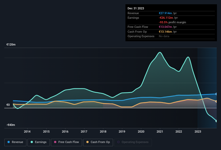Screen dimensions: 221x150
Task: Enable the Operating Expenses legend series
Action: (133, 142)
